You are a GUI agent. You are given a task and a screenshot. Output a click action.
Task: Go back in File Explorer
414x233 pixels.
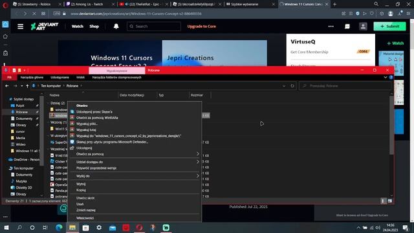click(7, 86)
